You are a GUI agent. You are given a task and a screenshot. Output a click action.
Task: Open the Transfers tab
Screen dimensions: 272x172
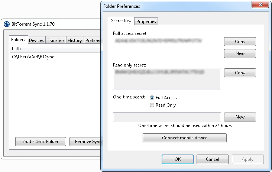56,40
